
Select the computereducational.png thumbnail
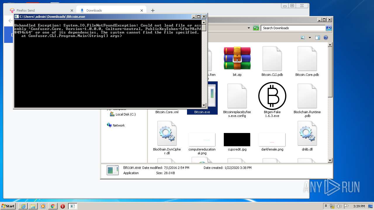pyautogui.click(x=202, y=139)
